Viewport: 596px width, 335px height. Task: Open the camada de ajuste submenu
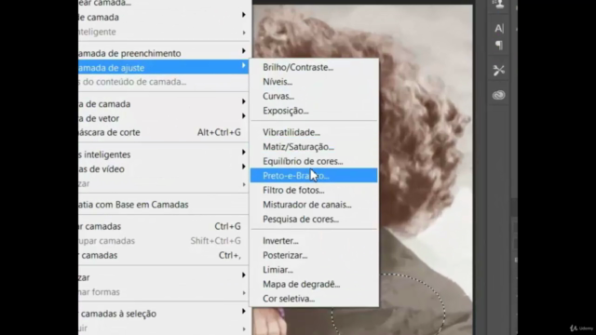(164, 67)
